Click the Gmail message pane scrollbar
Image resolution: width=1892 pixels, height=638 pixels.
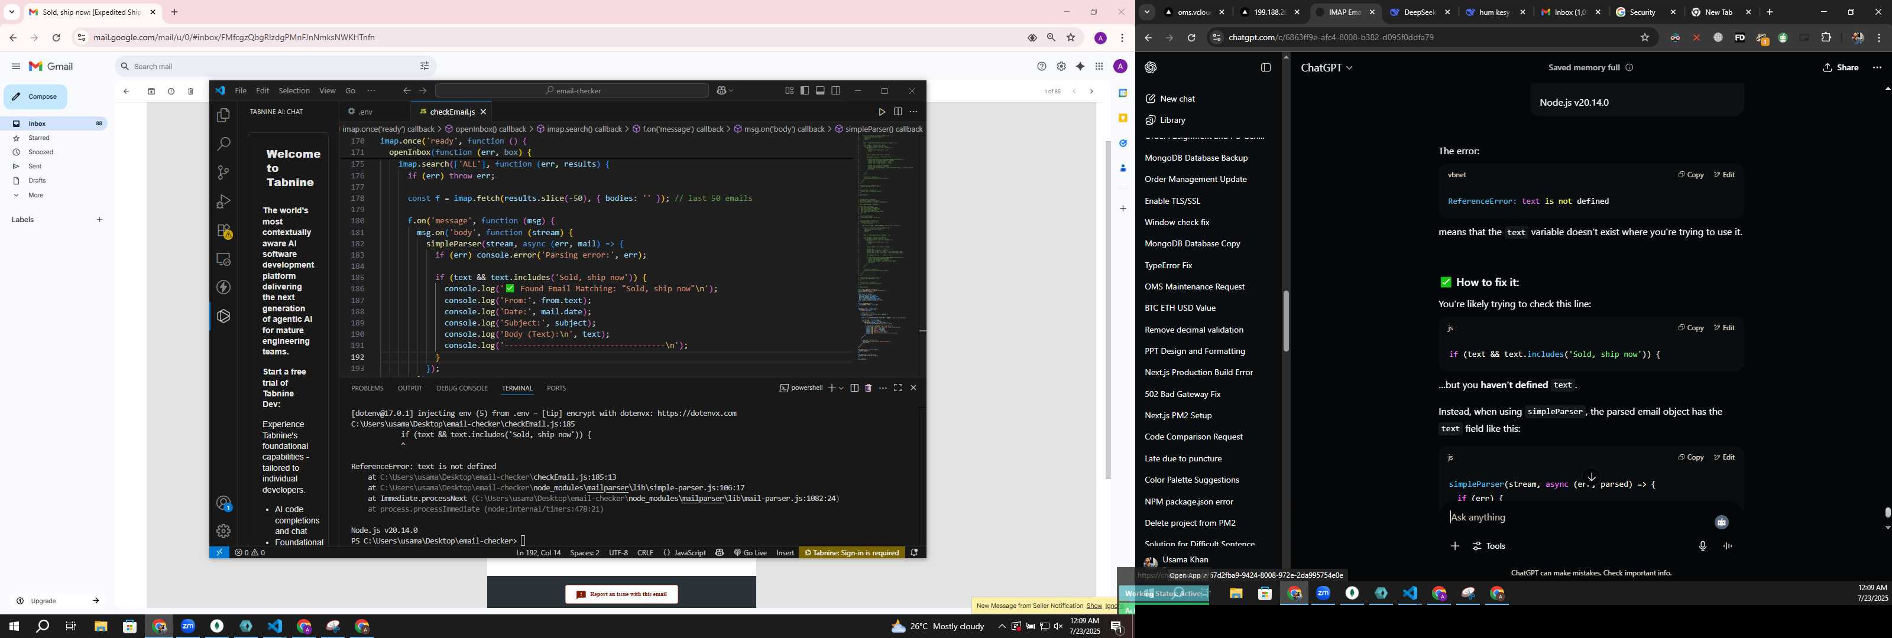pos(1107,310)
